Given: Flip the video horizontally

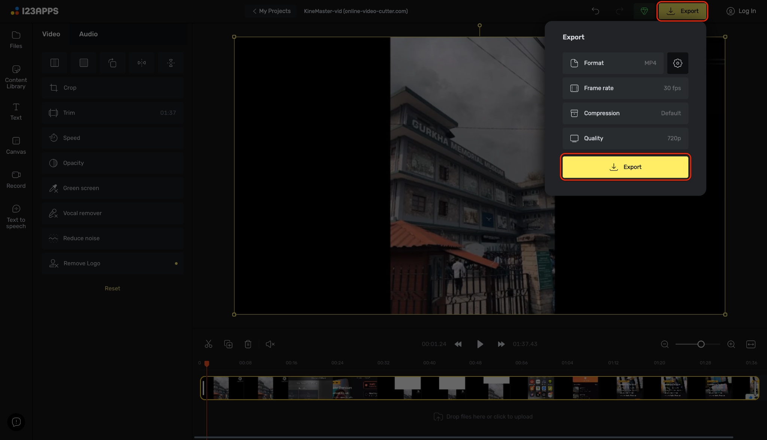Looking at the screenshot, I should point(141,62).
